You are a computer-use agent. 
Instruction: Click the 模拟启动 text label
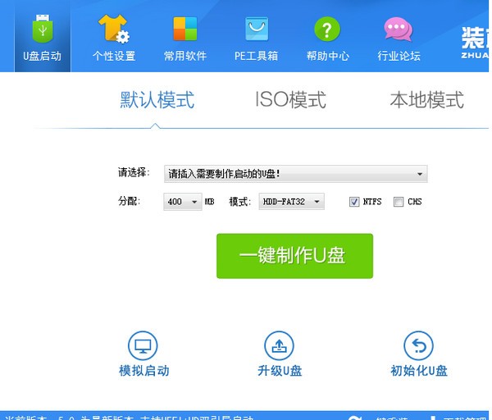[144, 371]
